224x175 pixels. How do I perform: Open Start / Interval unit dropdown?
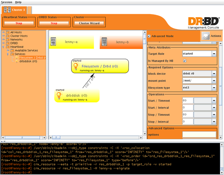(x=214, y=108)
